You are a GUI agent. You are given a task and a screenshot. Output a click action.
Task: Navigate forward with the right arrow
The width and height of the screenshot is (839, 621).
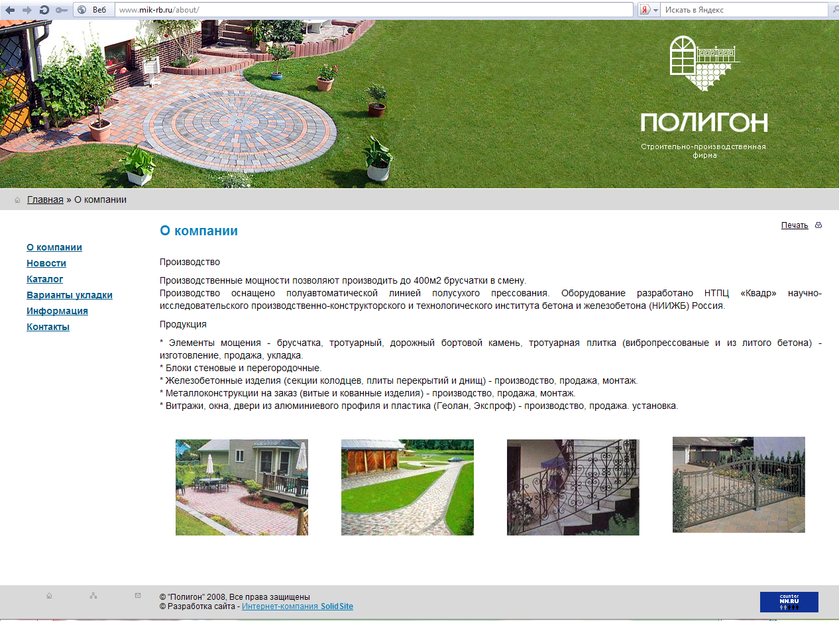(25, 9)
